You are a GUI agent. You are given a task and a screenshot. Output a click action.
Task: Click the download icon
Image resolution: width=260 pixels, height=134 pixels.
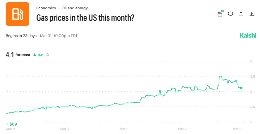click(x=252, y=14)
